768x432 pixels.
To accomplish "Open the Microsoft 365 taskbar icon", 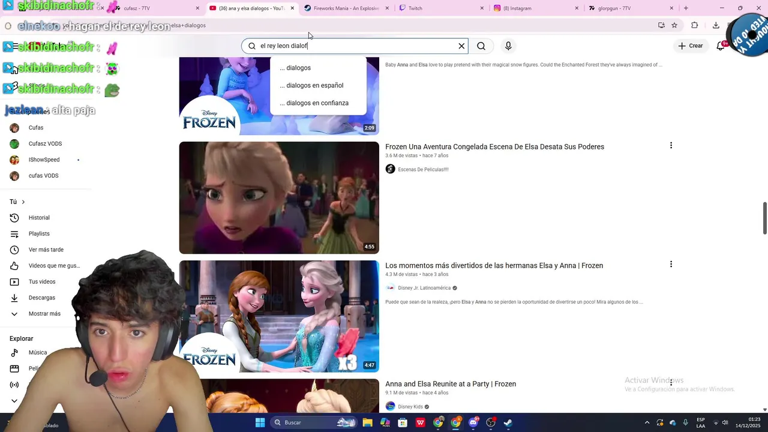I will [x=385, y=422].
